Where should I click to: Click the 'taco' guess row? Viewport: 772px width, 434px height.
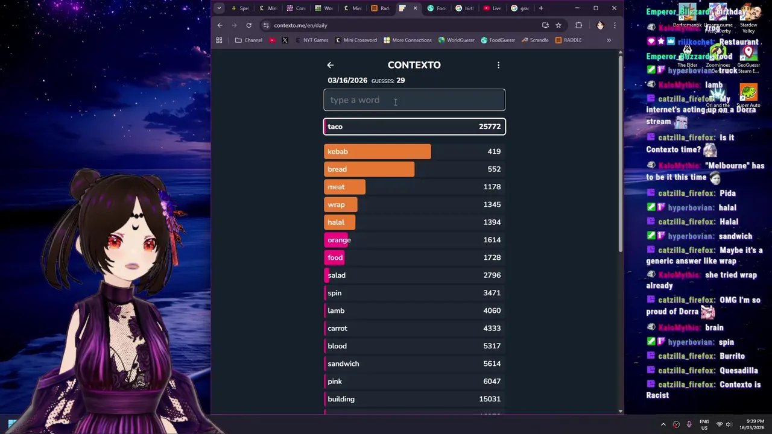[414, 127]
